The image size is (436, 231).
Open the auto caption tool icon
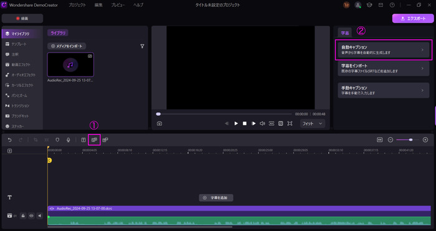tap(94, 140)
